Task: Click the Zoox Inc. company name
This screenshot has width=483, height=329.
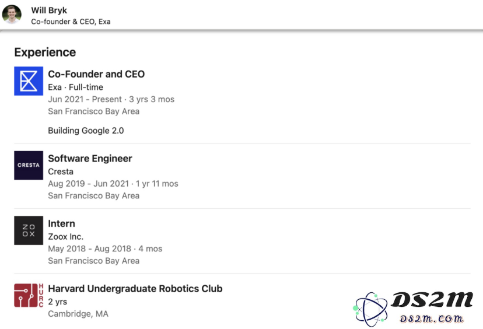Action: click(65, 237)
